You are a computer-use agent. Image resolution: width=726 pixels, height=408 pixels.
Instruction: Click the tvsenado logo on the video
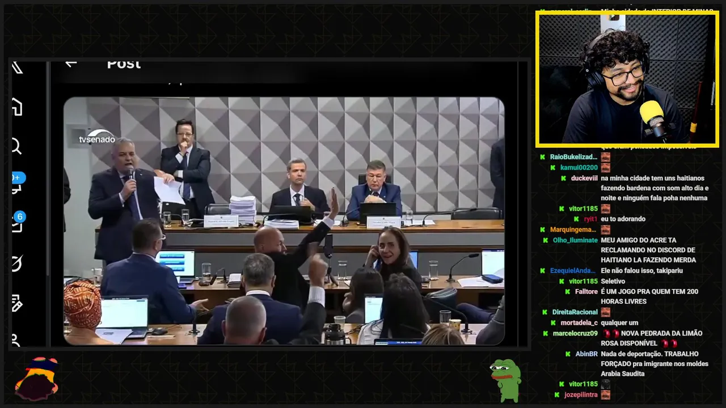96,138
